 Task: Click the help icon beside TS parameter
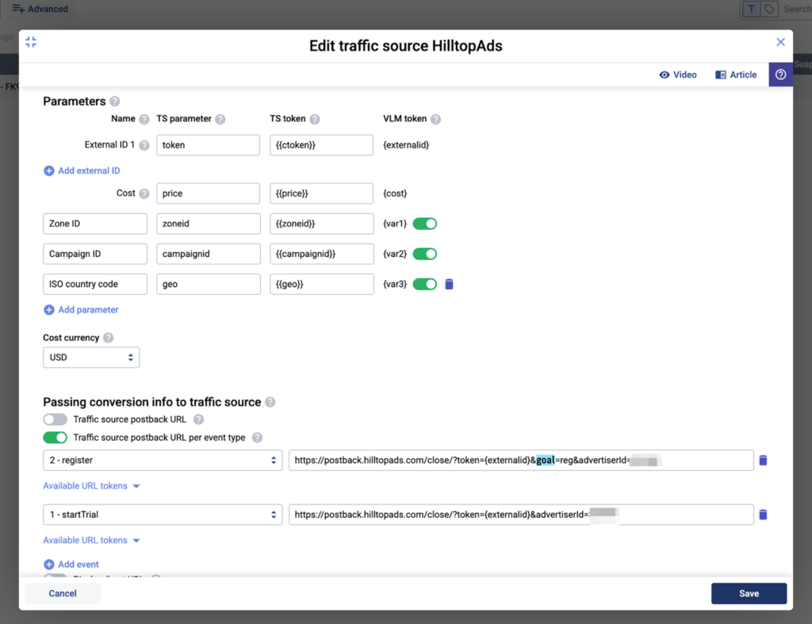coord(220,119)
